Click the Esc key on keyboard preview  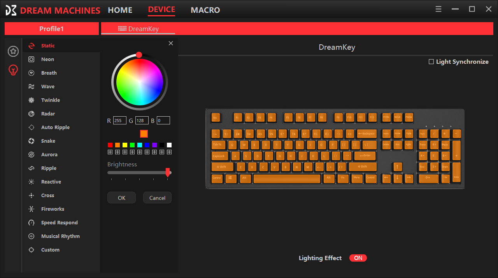point(216,117)
